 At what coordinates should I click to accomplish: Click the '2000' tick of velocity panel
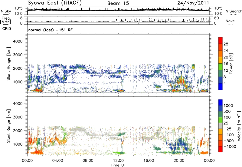click(18, 131)
